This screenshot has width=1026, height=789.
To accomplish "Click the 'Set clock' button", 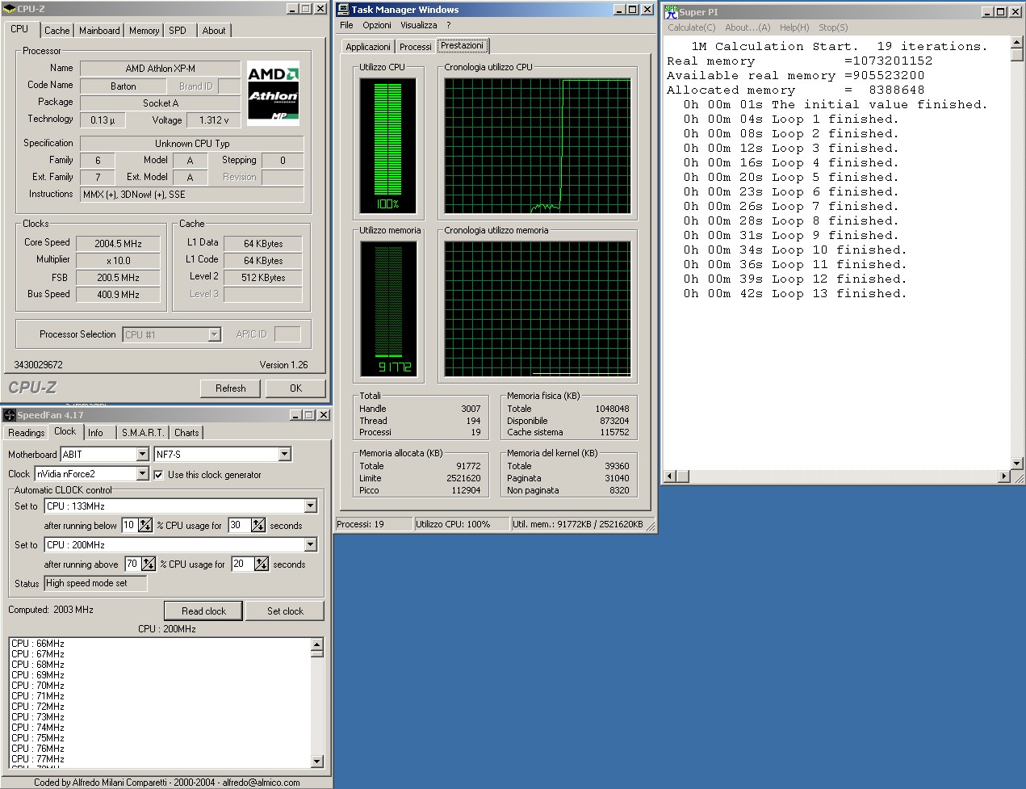I will pos(285,611).
